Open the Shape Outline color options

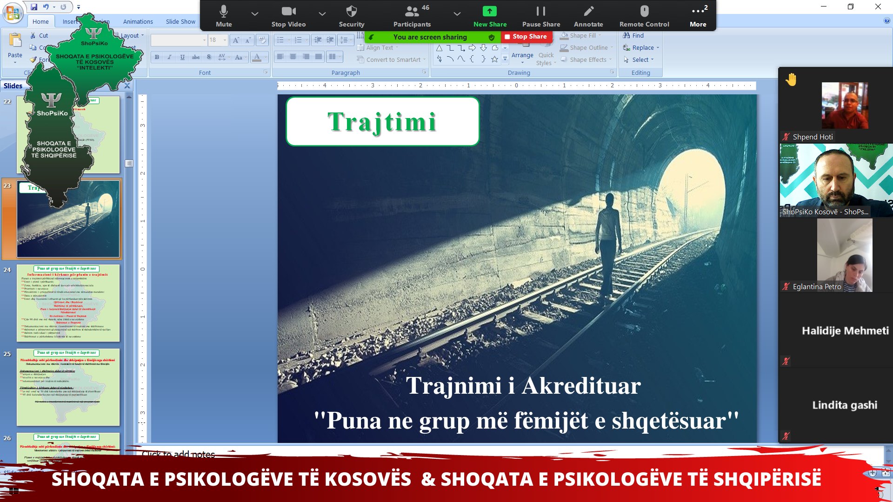click(587, 47)
